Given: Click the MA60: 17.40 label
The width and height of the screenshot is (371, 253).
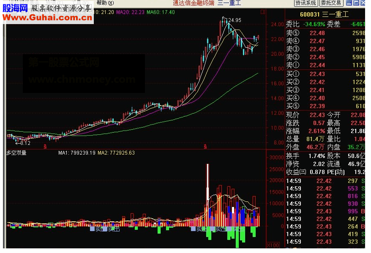Looking at the screenshot, I should pos(161,12).
